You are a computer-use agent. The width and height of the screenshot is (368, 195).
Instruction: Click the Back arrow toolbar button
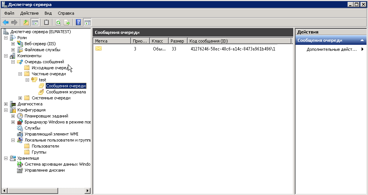(x=6, y=22)
